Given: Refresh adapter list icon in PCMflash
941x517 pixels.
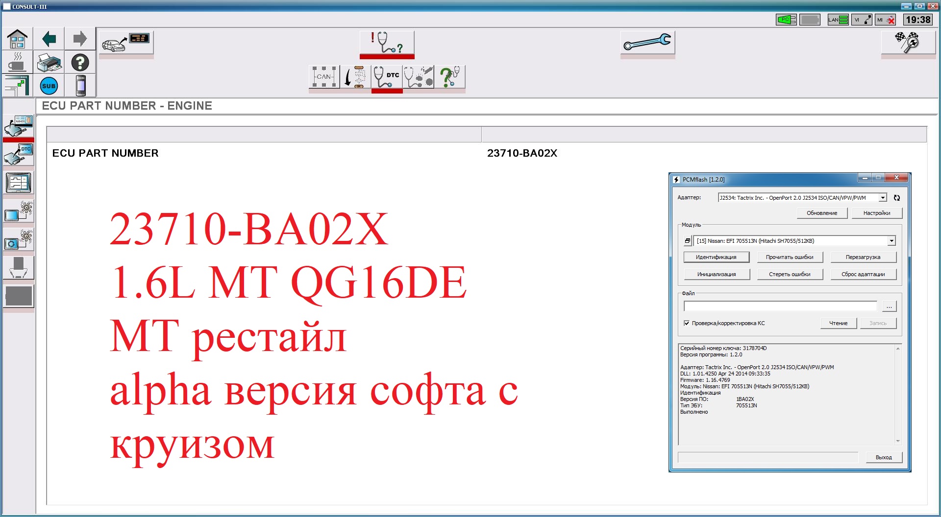Looking at the screenshot, I should (897, 198).
